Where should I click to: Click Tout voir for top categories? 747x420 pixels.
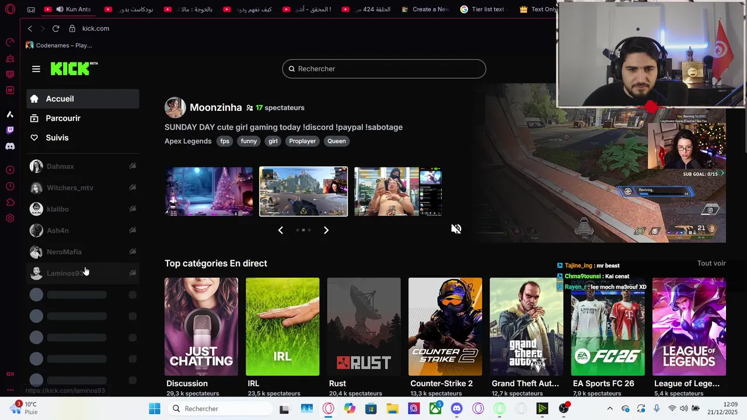(711, 264)
